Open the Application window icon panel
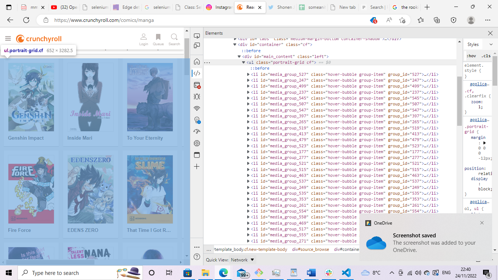The height and width of the screenshot is (280, 498). click(x=197, y=155)
